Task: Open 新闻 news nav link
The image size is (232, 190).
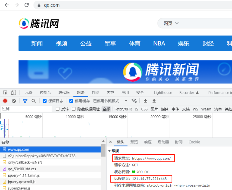Action: (37, 43)
